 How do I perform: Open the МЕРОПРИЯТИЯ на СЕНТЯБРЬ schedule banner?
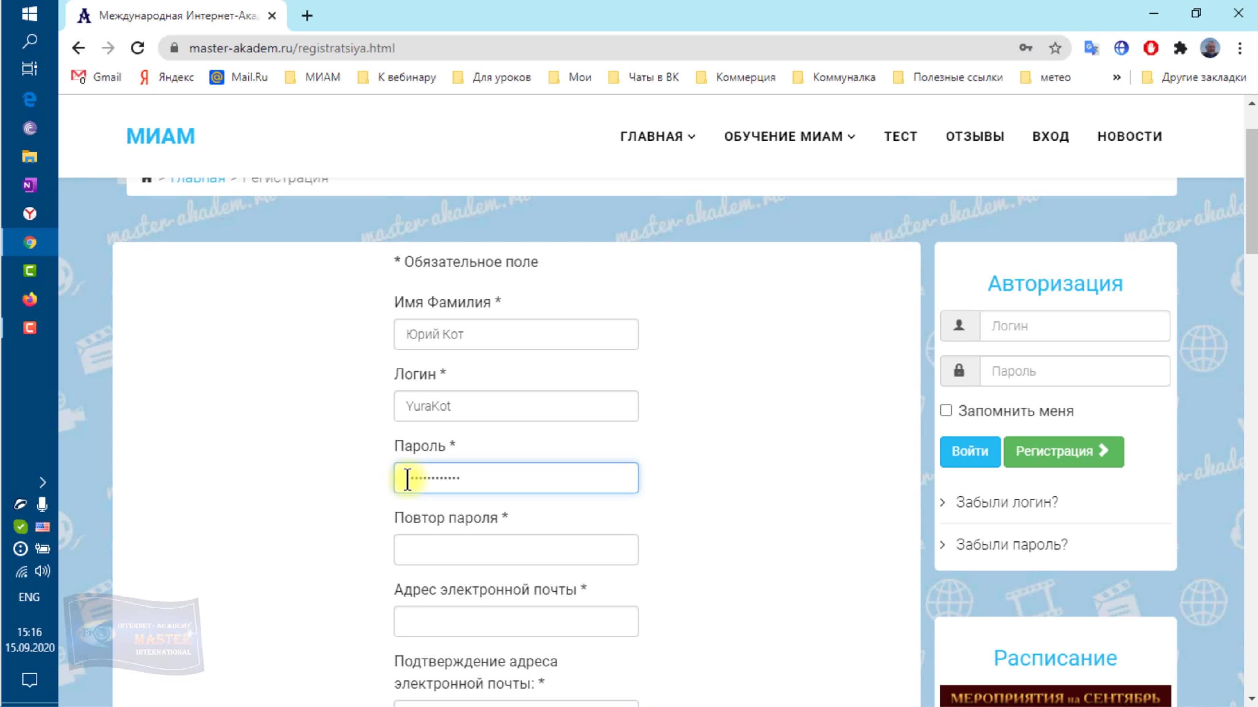pos(1055,696)
